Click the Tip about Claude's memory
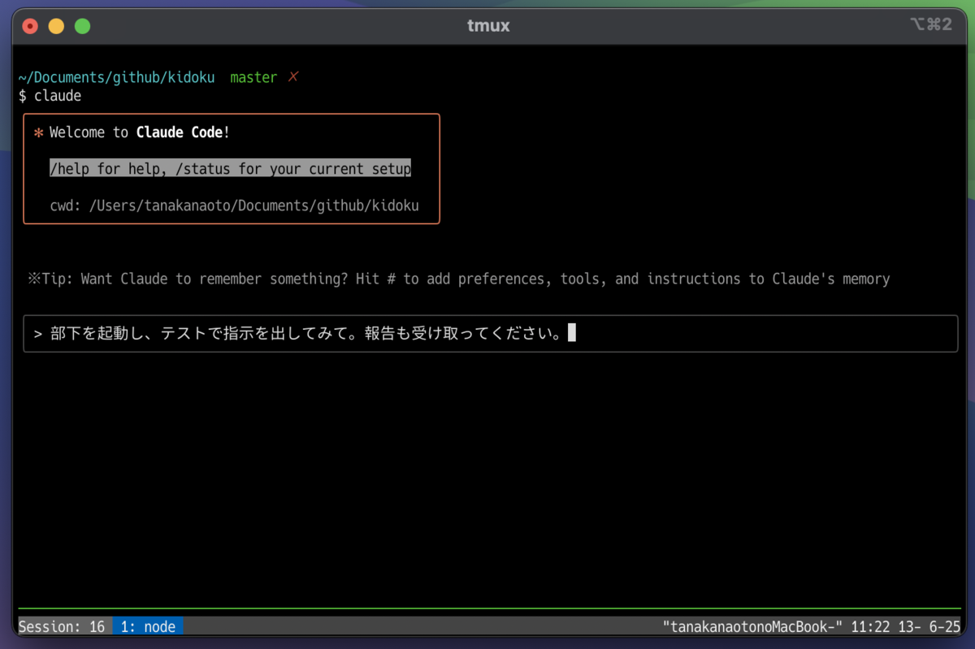 (459, 279)
